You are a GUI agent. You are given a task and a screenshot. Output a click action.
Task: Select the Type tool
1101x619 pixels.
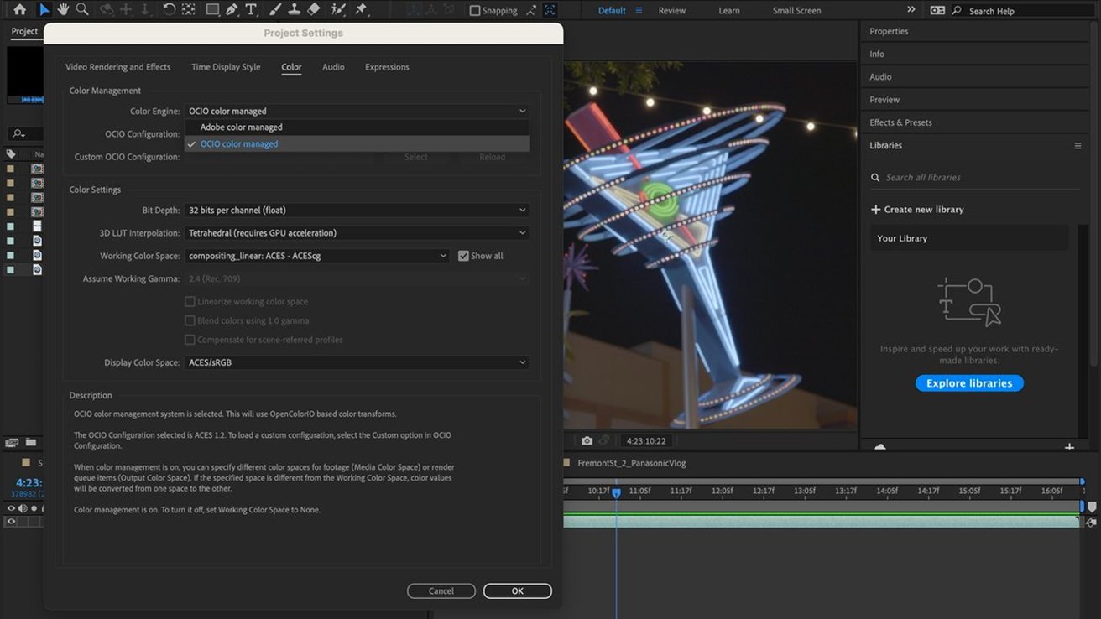250,10
